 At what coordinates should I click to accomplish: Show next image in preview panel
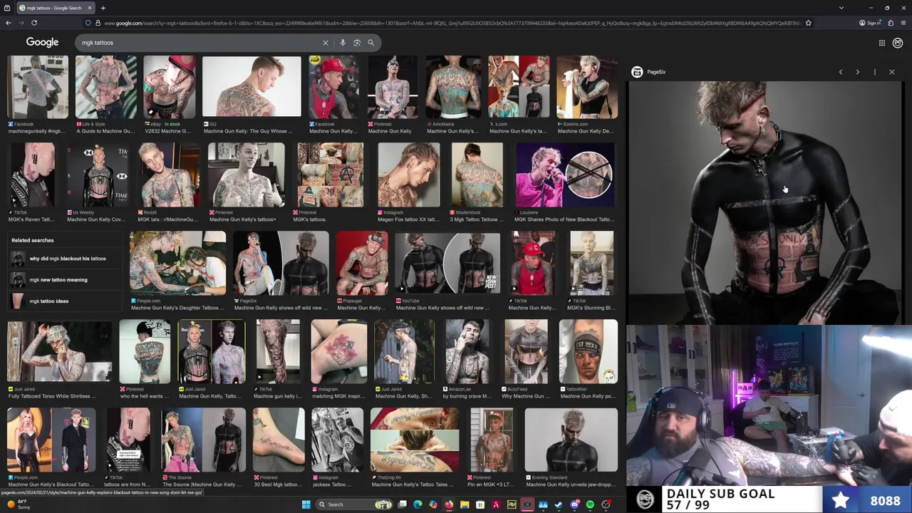[x=858, y=72]
